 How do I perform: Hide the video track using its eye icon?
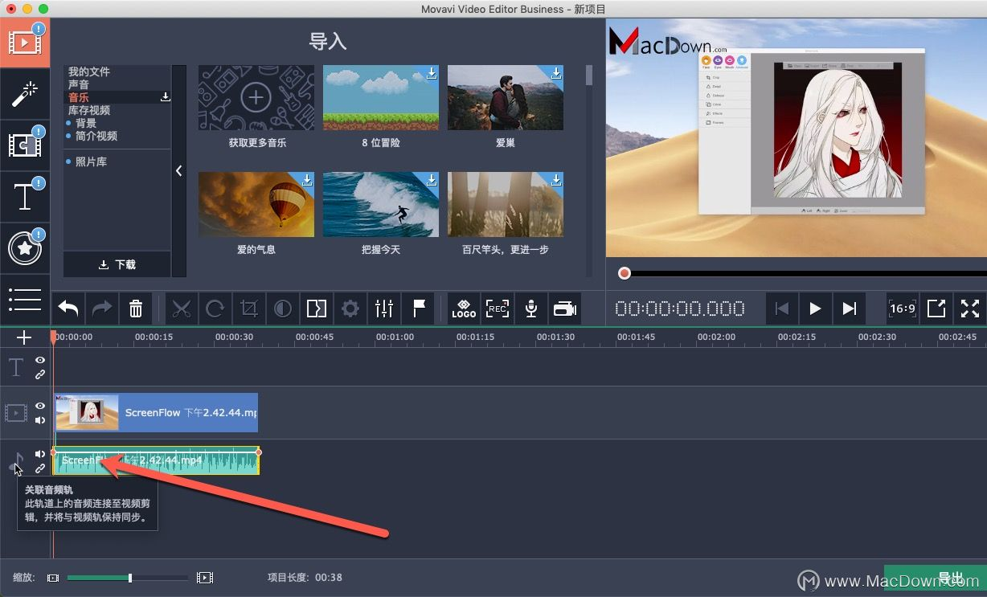point(40,407)
